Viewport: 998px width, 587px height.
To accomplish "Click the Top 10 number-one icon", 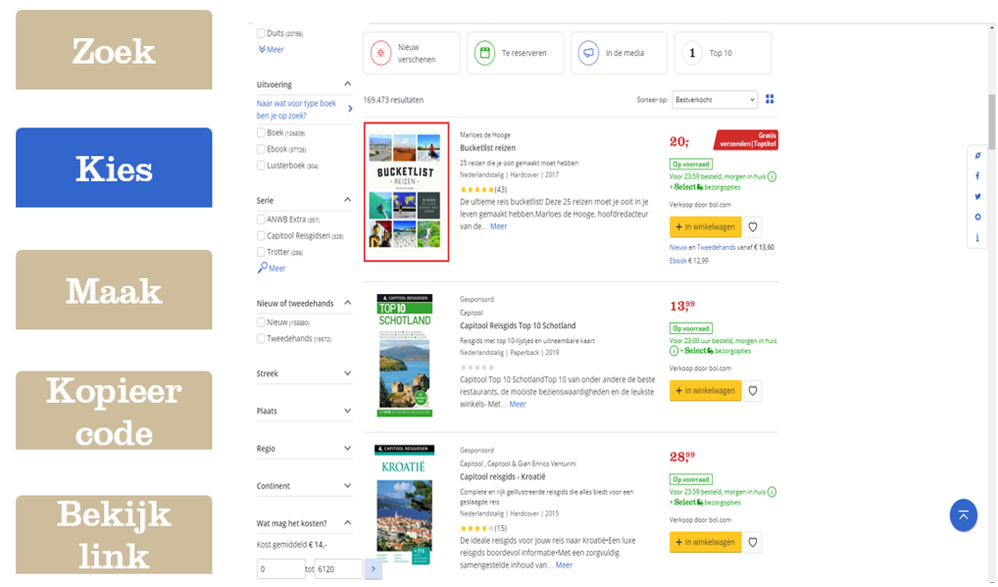I will pos(692,53).
